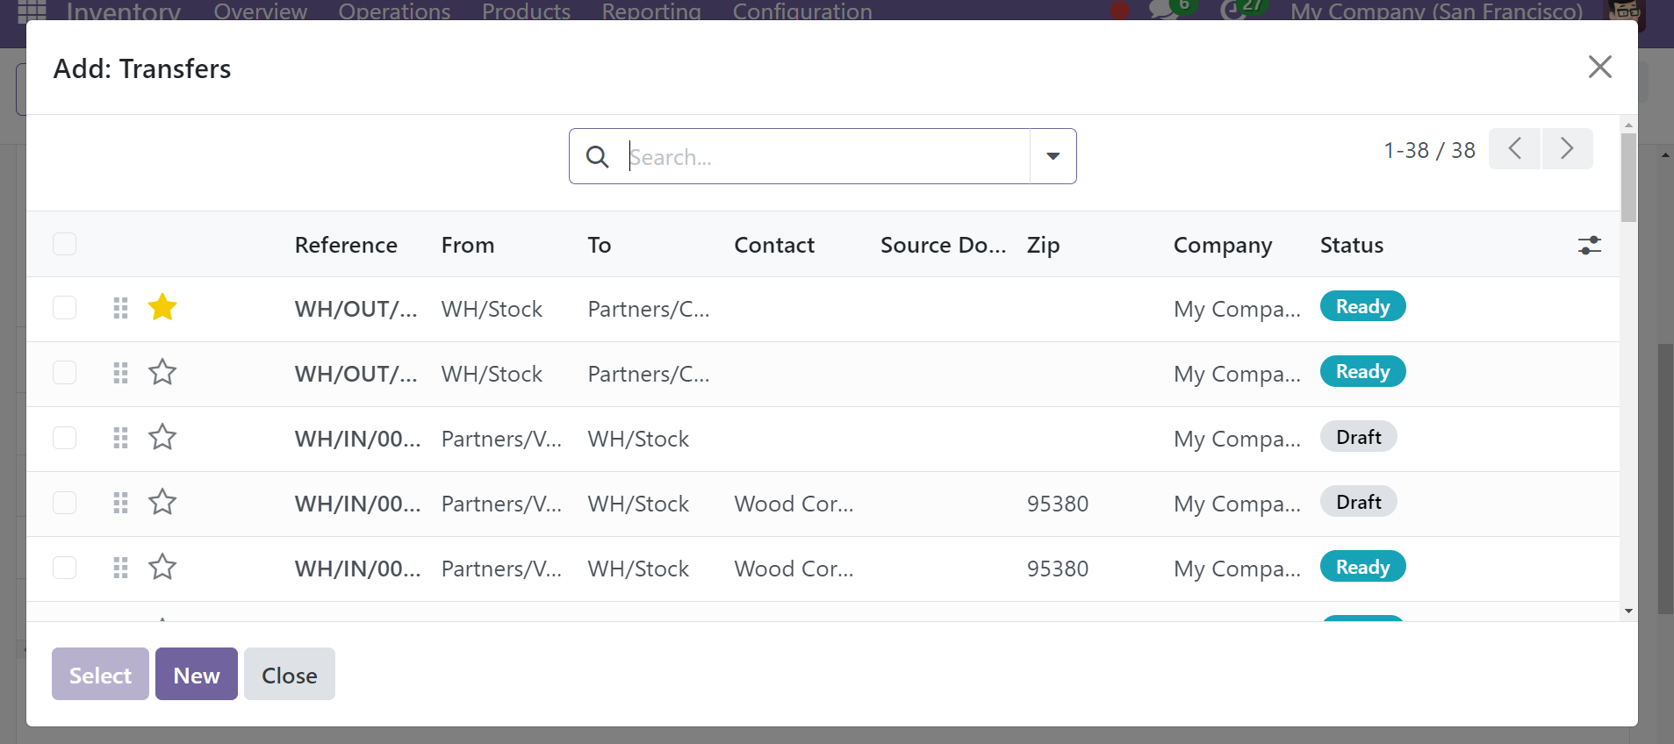Open the activities clock icon

[1233, 11]
